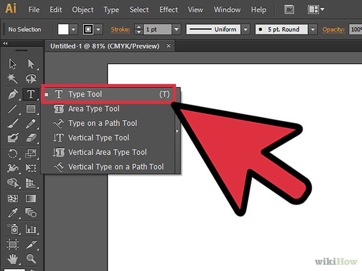Open the Help menu
This screenshot has width=362, height=271.
(x=259, y=10)
